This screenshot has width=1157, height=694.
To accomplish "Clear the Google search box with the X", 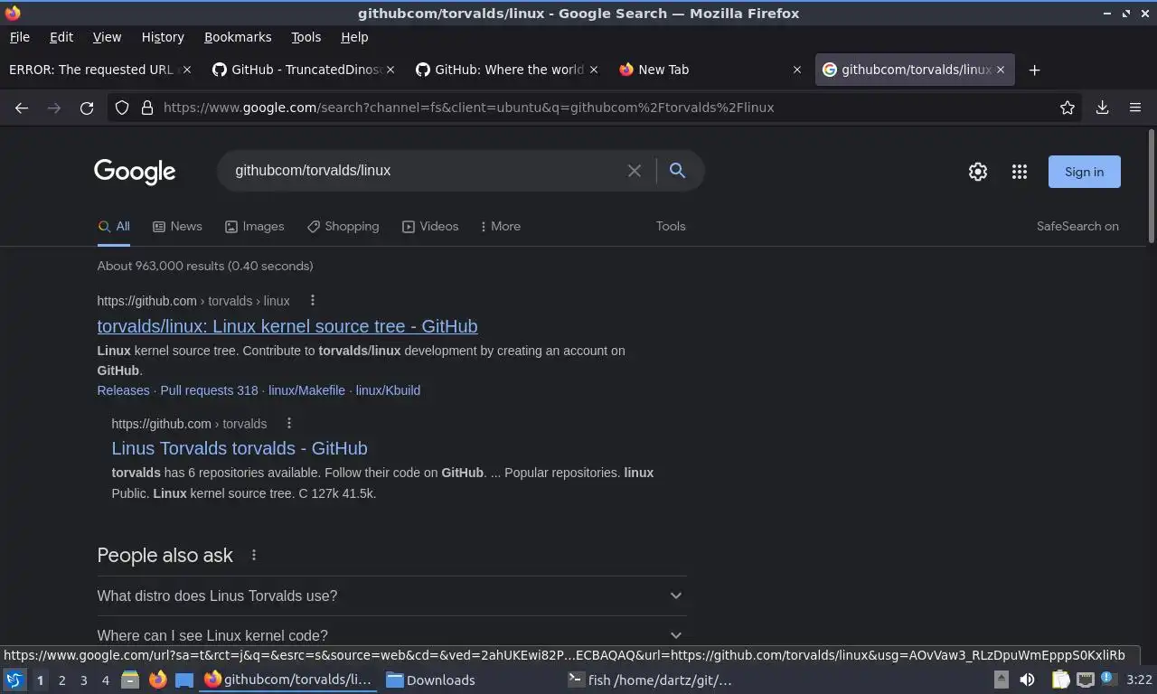I will point(635,171).
